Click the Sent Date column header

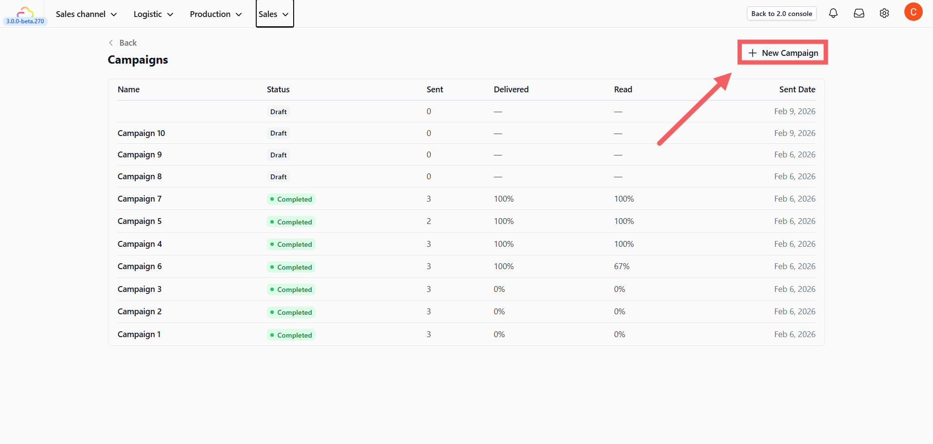click(797, 89)
